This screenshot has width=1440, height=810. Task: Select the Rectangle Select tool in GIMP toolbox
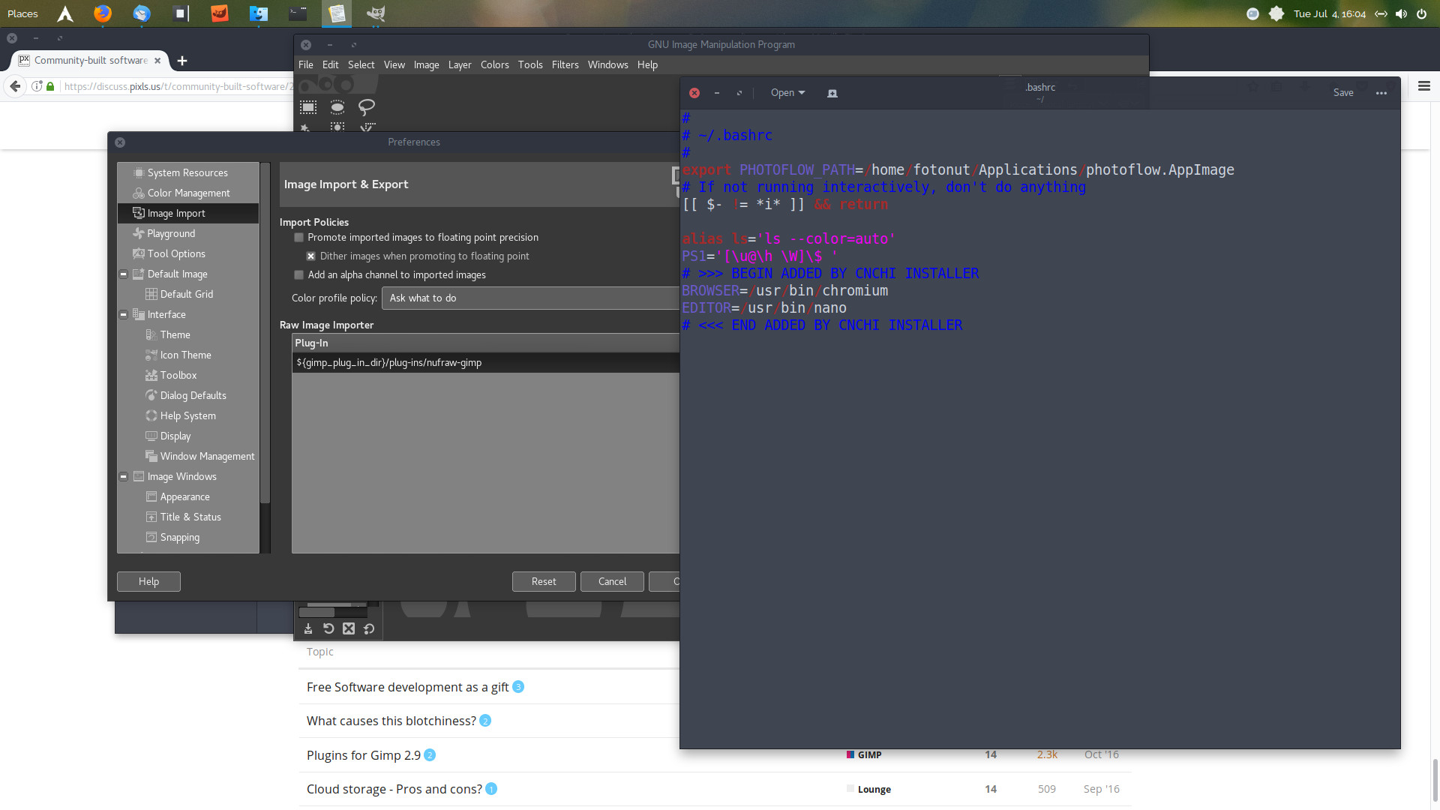tap(308, 106)
